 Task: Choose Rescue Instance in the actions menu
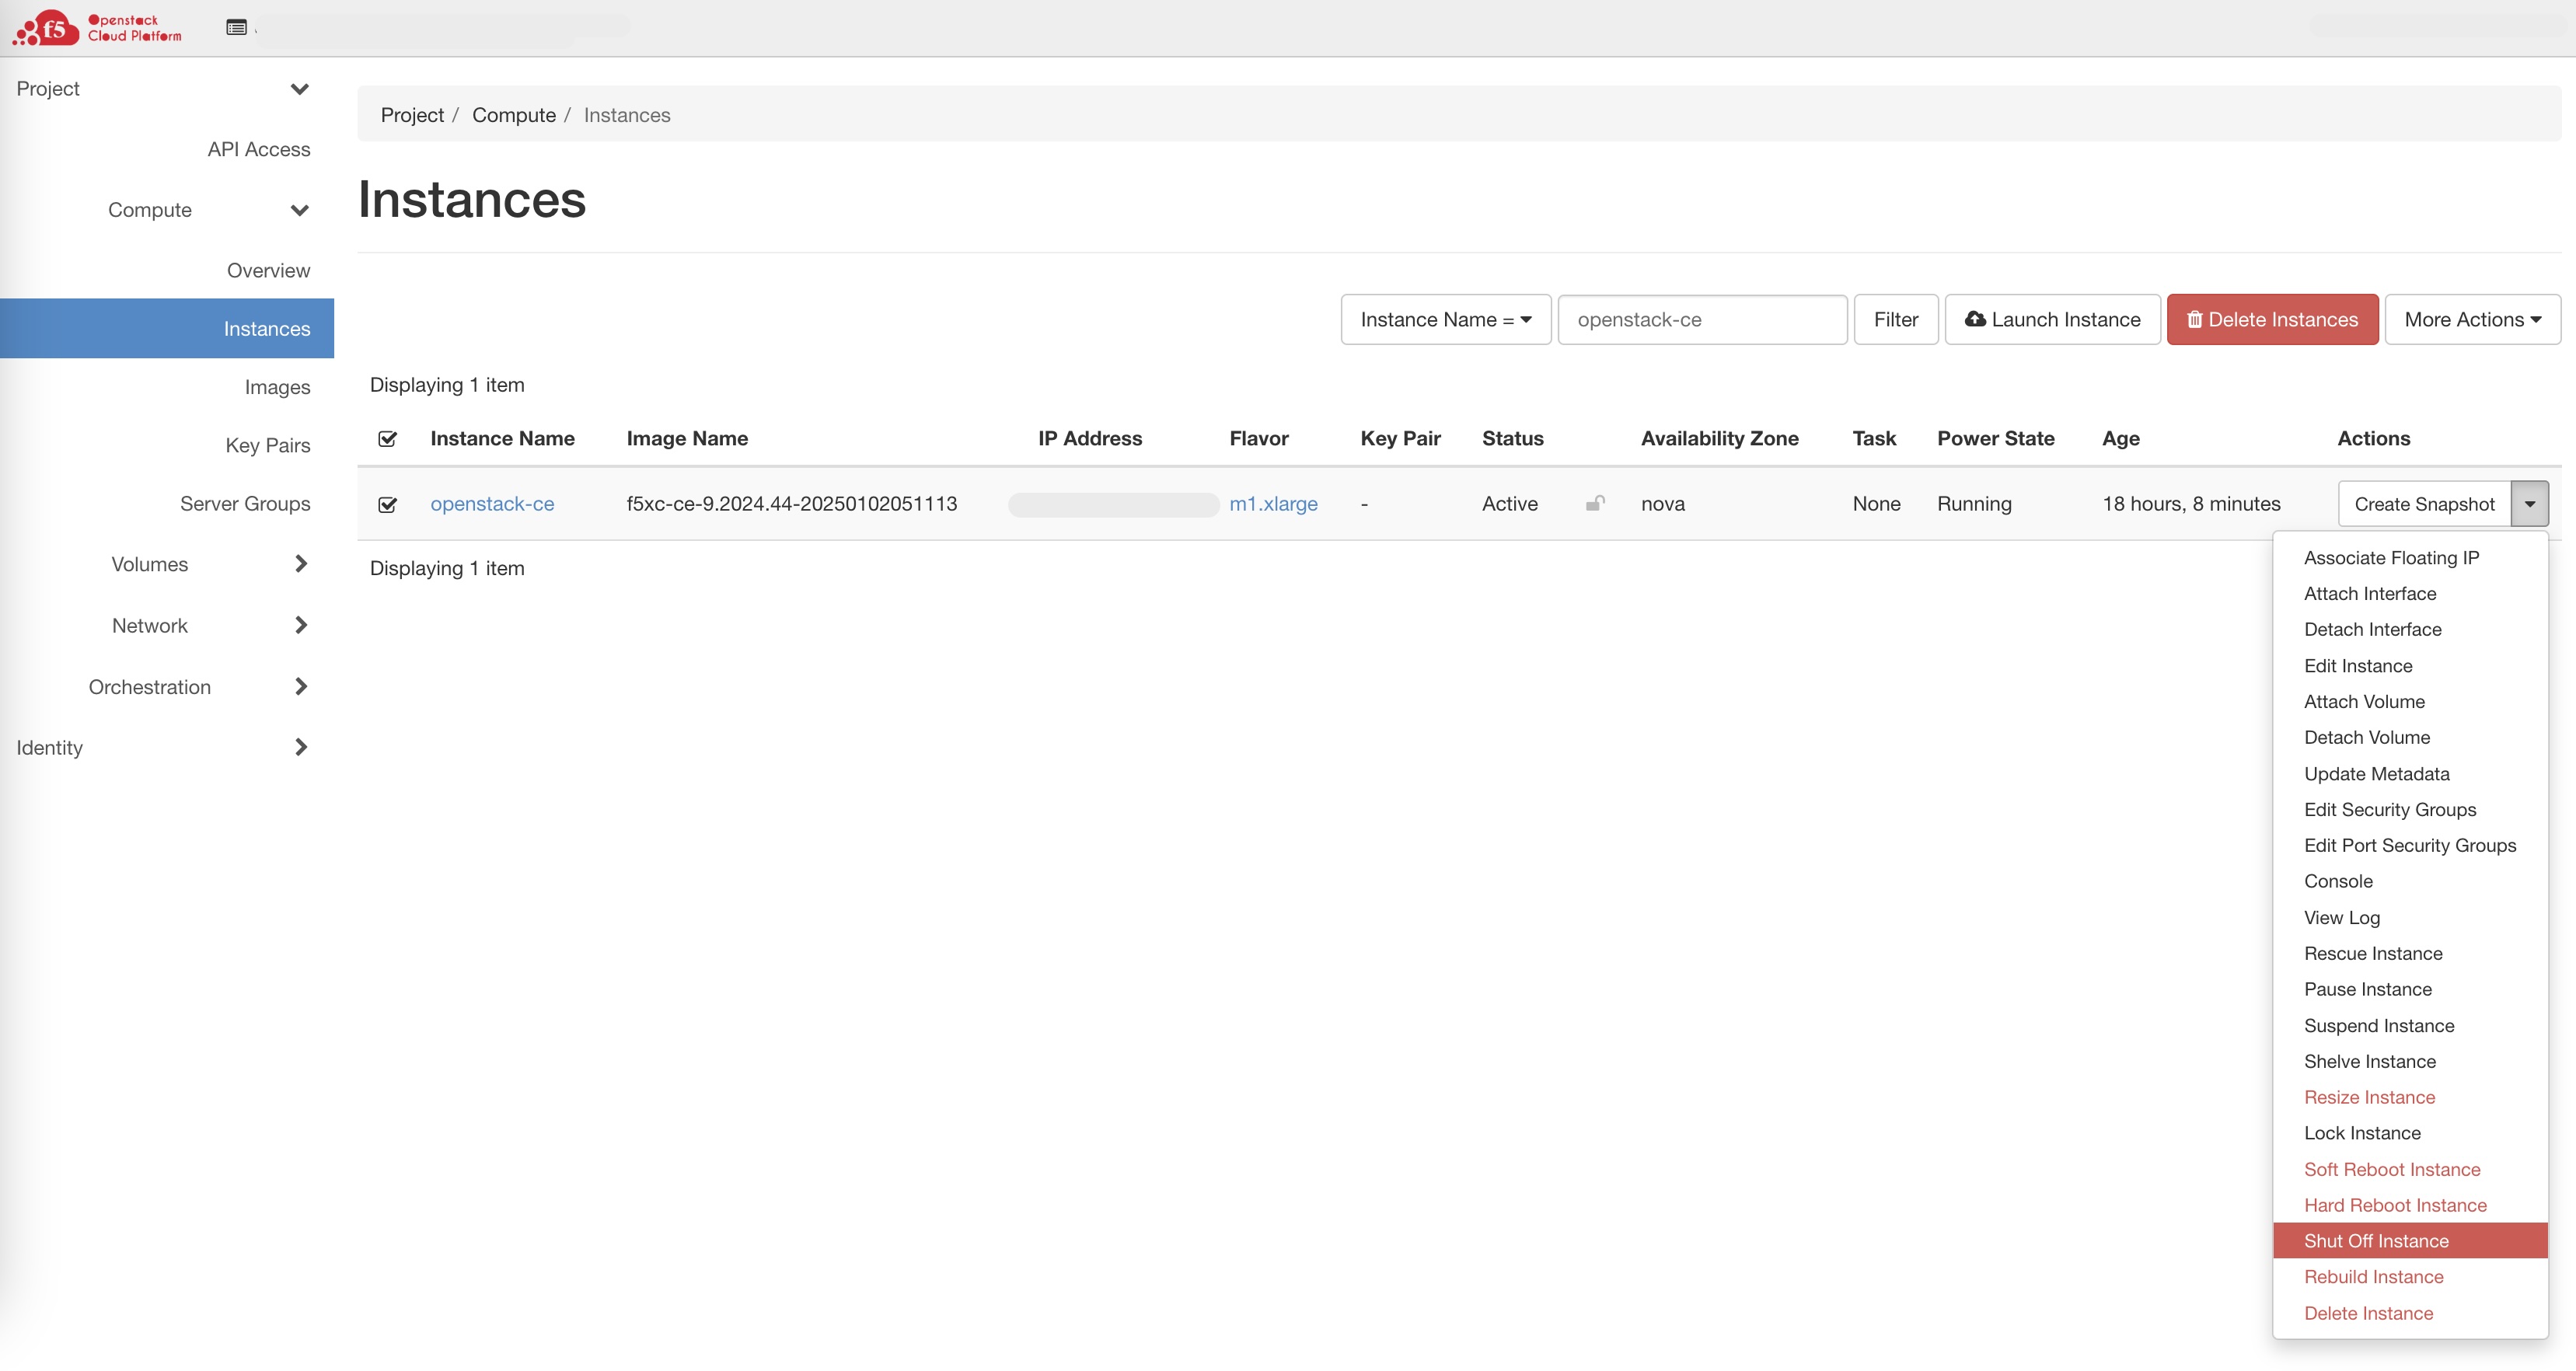tap(2373, 953)
